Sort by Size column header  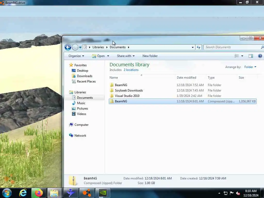click(x=247, y=77)
